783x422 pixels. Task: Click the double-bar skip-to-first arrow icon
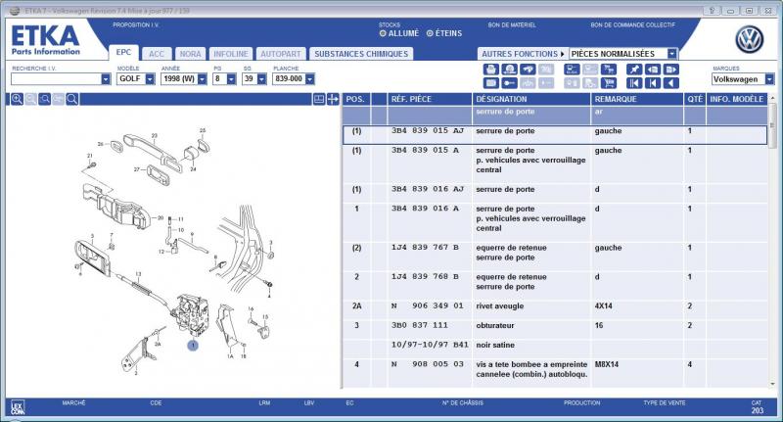tap(634, 83)
